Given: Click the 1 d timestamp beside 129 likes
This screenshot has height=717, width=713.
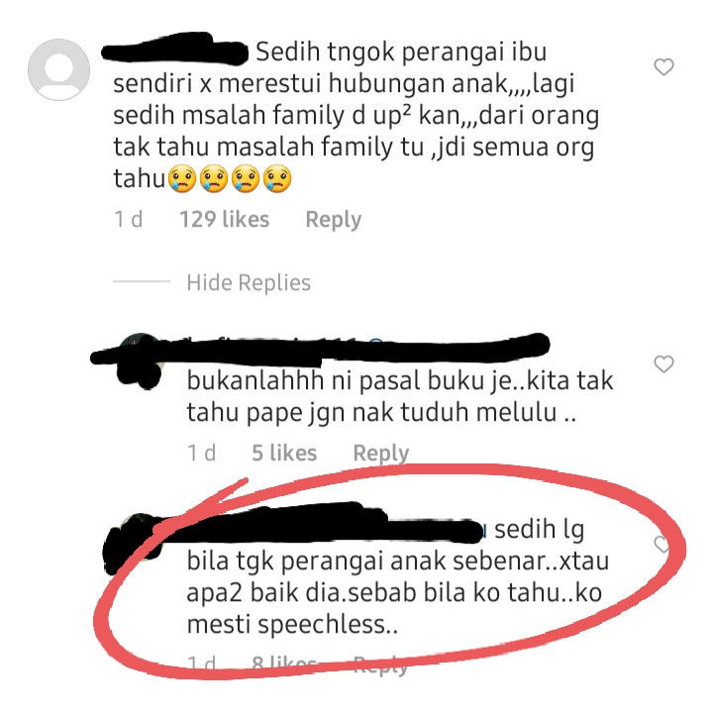Looking at the screenshot, I should pos(128,219).
